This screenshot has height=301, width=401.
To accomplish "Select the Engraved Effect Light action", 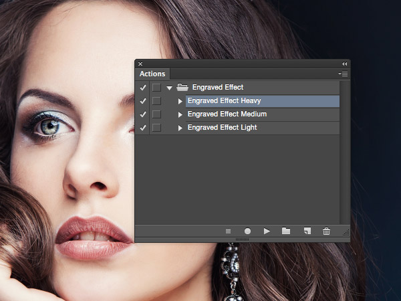I will [263, 128].
